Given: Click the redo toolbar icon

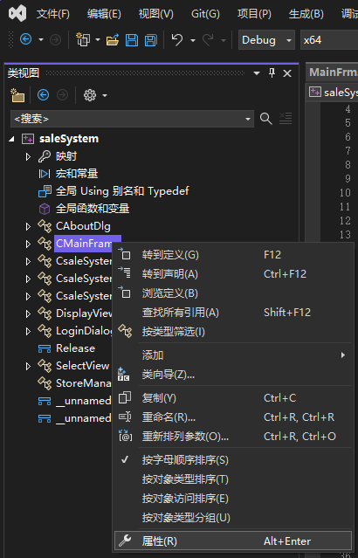Looking at the screenshot, I should click(x=208, y=39).
